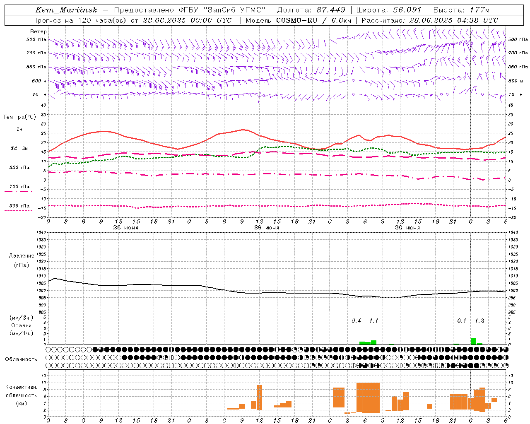Viewport: 530px width, 424px height.
Task: Click the '700 гПа' temperature legend entry
Action: point(19,187)
